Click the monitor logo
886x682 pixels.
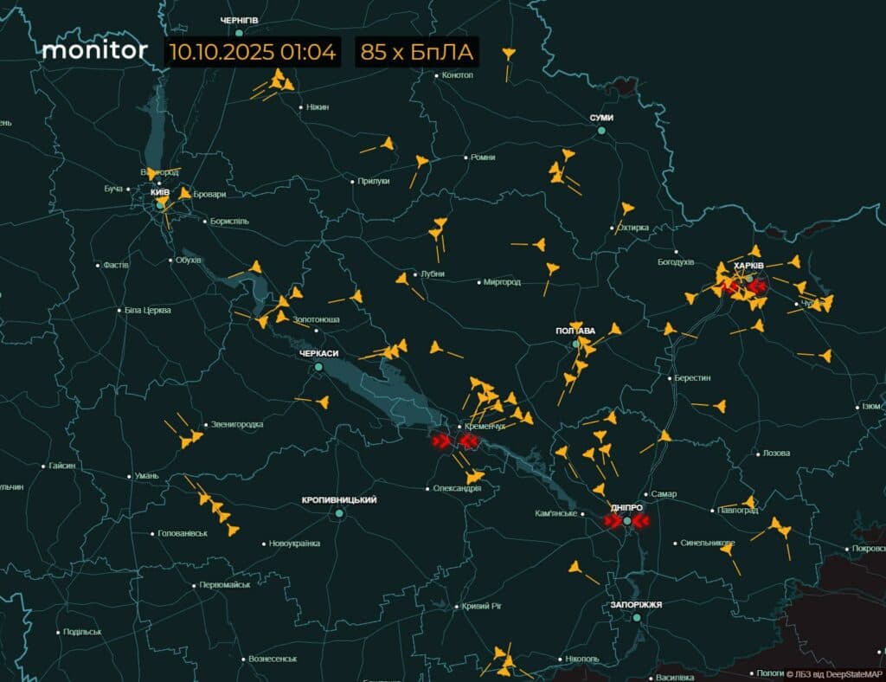click(x=95, y=51)
